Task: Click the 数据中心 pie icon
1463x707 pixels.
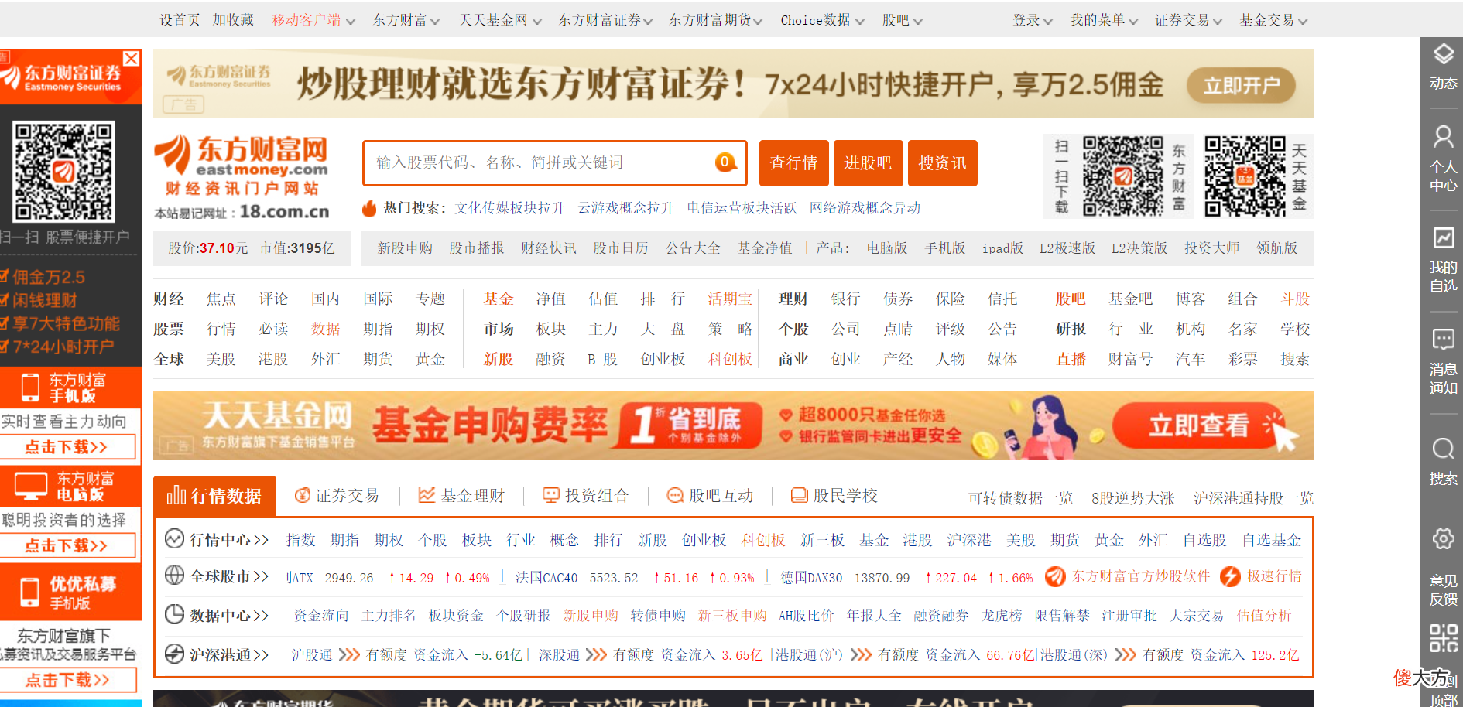Action: point(174,614)
